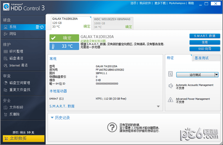Select the 系统 sidebar item

pos(23,27)
